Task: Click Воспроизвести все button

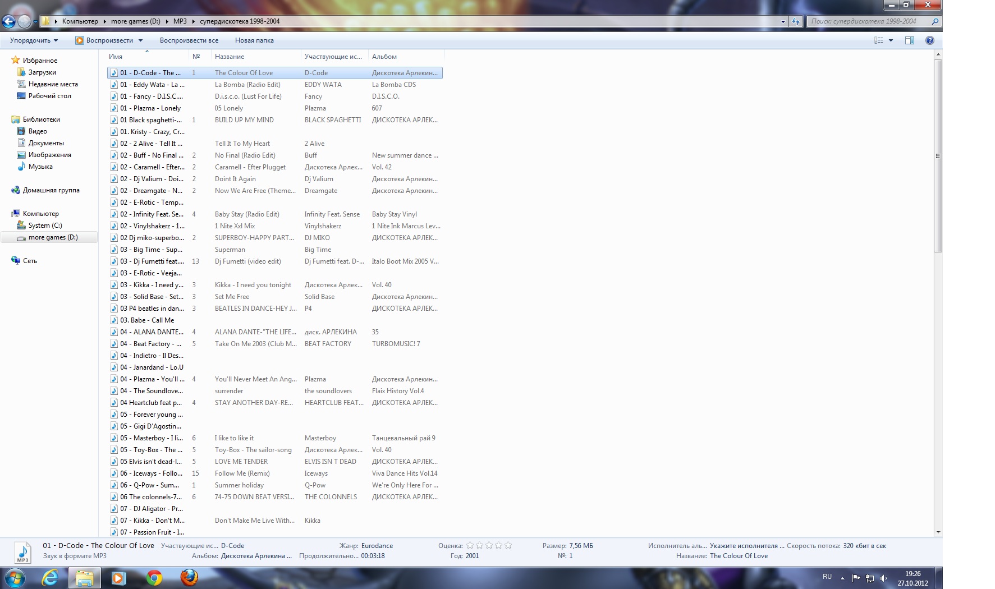Action: 189,40
